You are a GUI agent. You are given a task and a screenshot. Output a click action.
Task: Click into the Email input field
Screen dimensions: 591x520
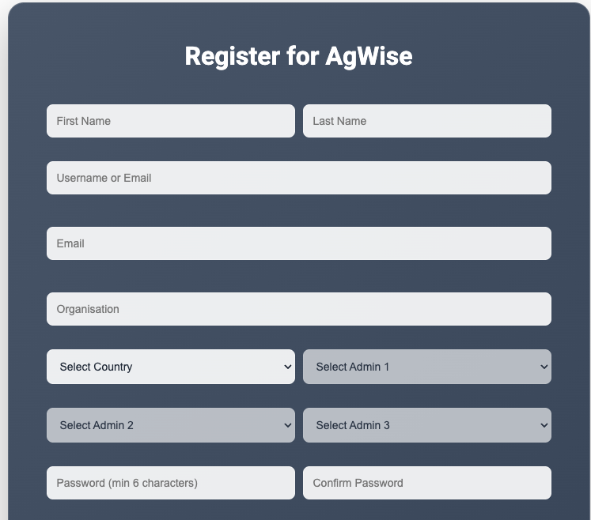pos(298,243)
